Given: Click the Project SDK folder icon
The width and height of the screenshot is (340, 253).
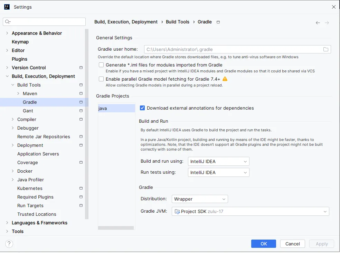Looking at the screenshot, I should pos(177,212).
